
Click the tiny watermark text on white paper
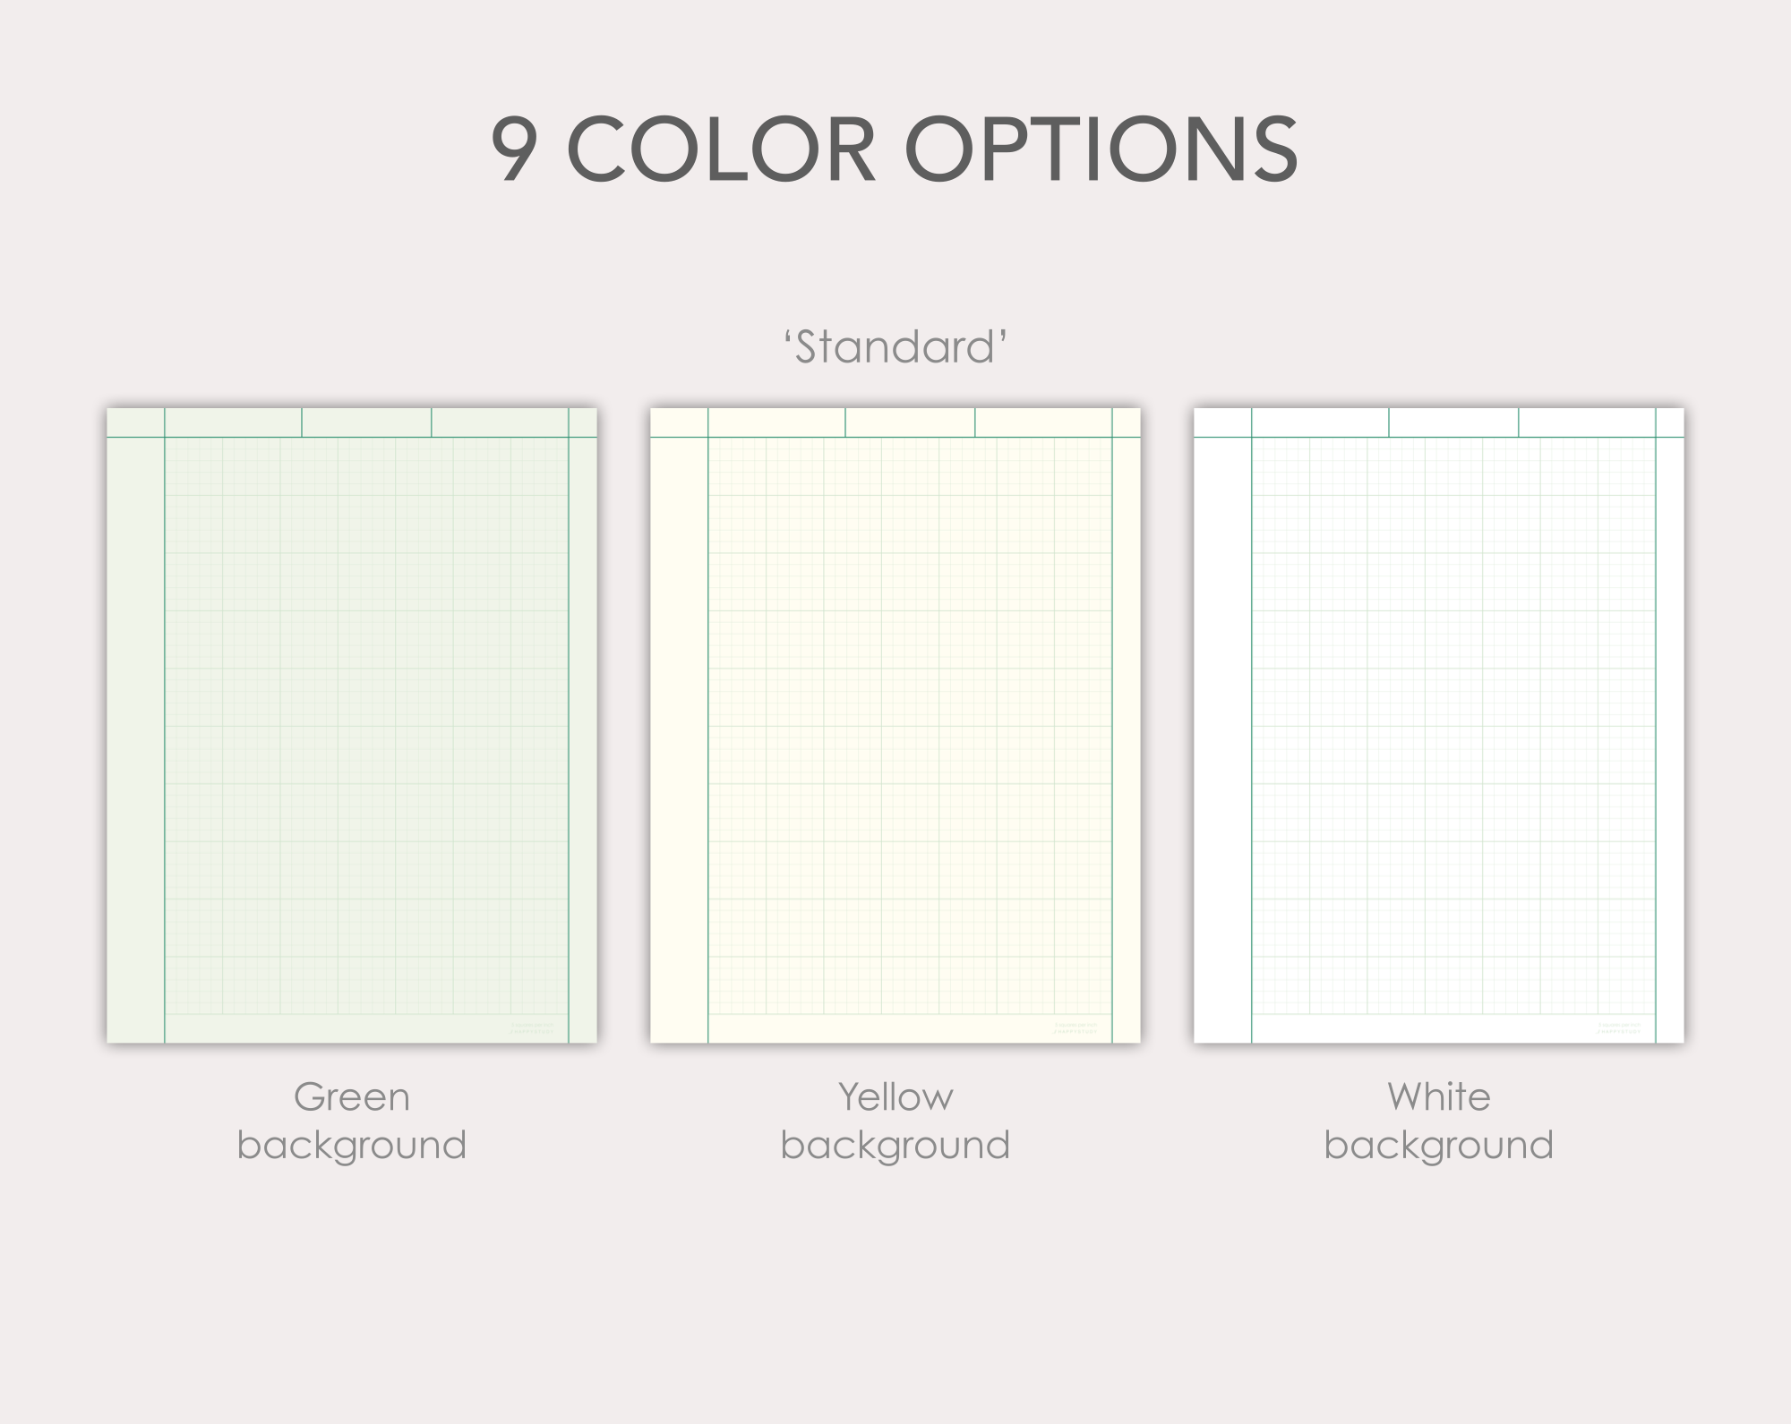click(1620, 1028)
